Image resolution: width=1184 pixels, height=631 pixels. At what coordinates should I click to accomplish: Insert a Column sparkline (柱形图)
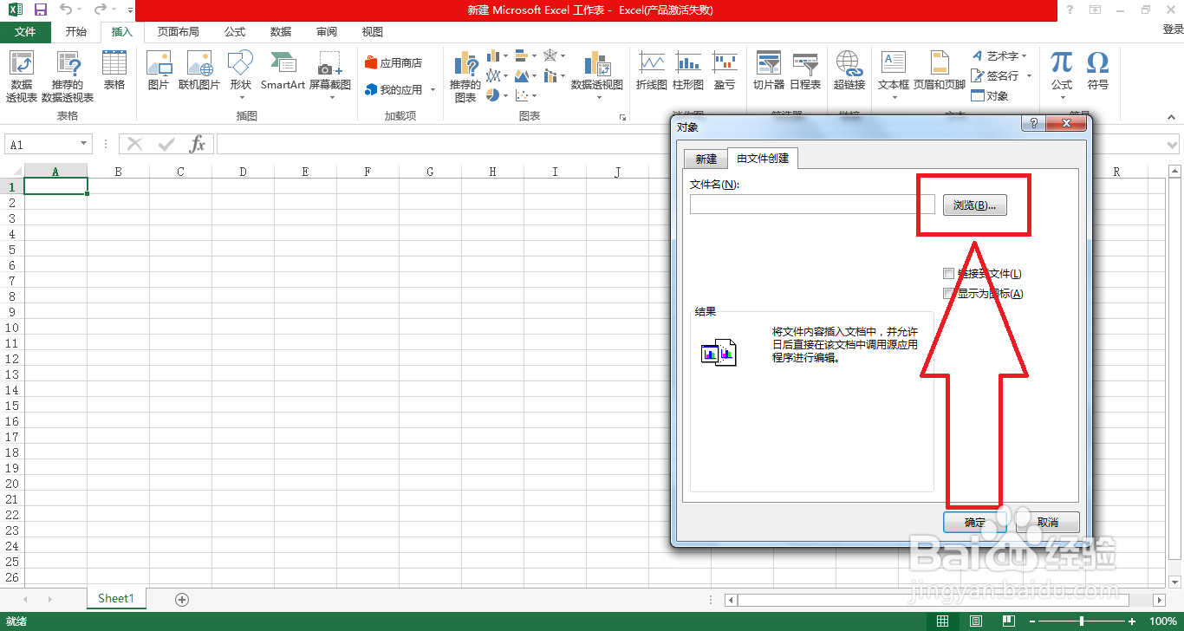[x=688, y=71]
